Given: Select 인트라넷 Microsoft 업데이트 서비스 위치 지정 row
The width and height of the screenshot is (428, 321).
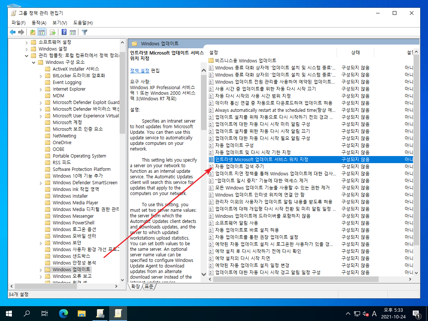Looking at the screenshot, I should [310, 159].
